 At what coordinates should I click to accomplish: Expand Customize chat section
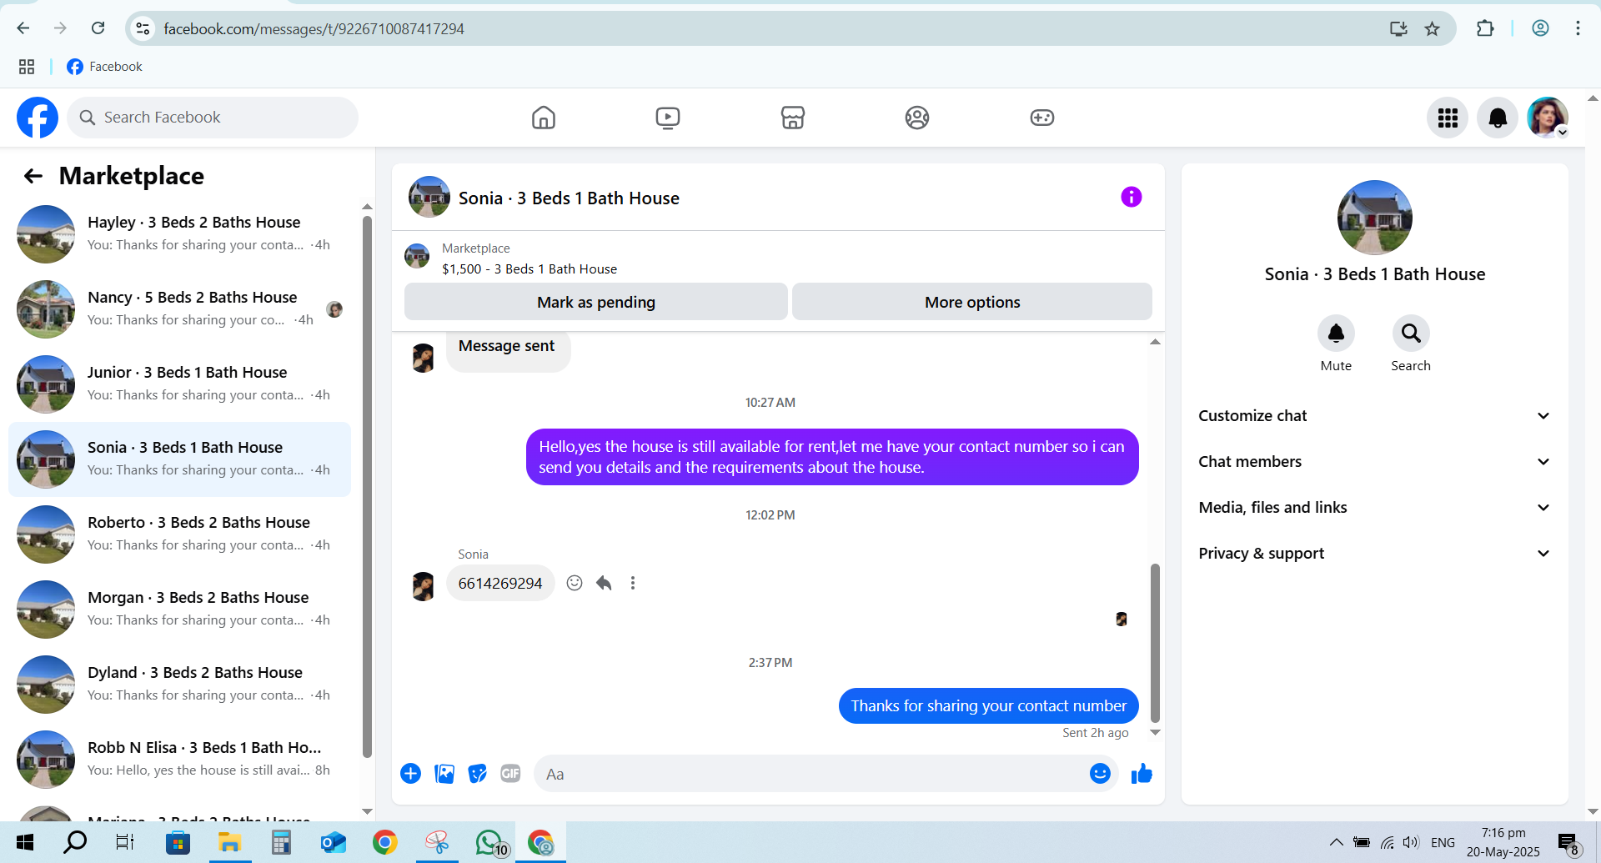(1374, 415)
